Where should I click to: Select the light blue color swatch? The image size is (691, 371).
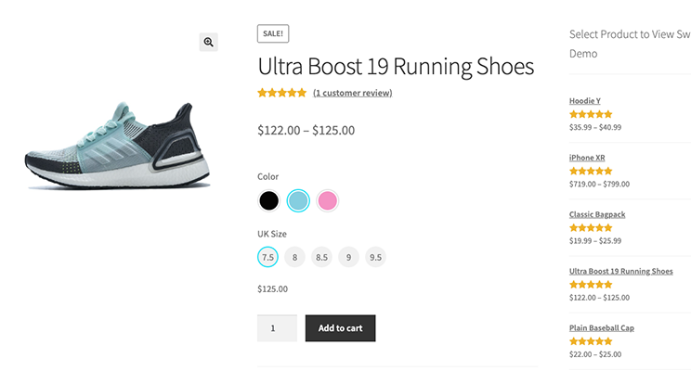[298, 200]
